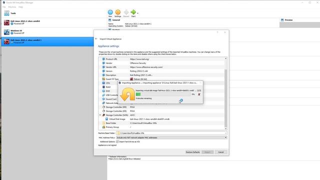The image size is (320, 180).
Task: Click the Sound Card row icon
Action: tap(103, 99)
